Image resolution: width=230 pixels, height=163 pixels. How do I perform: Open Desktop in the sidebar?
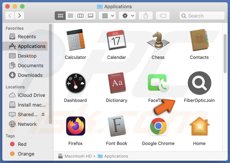click(x=25, y=56)
